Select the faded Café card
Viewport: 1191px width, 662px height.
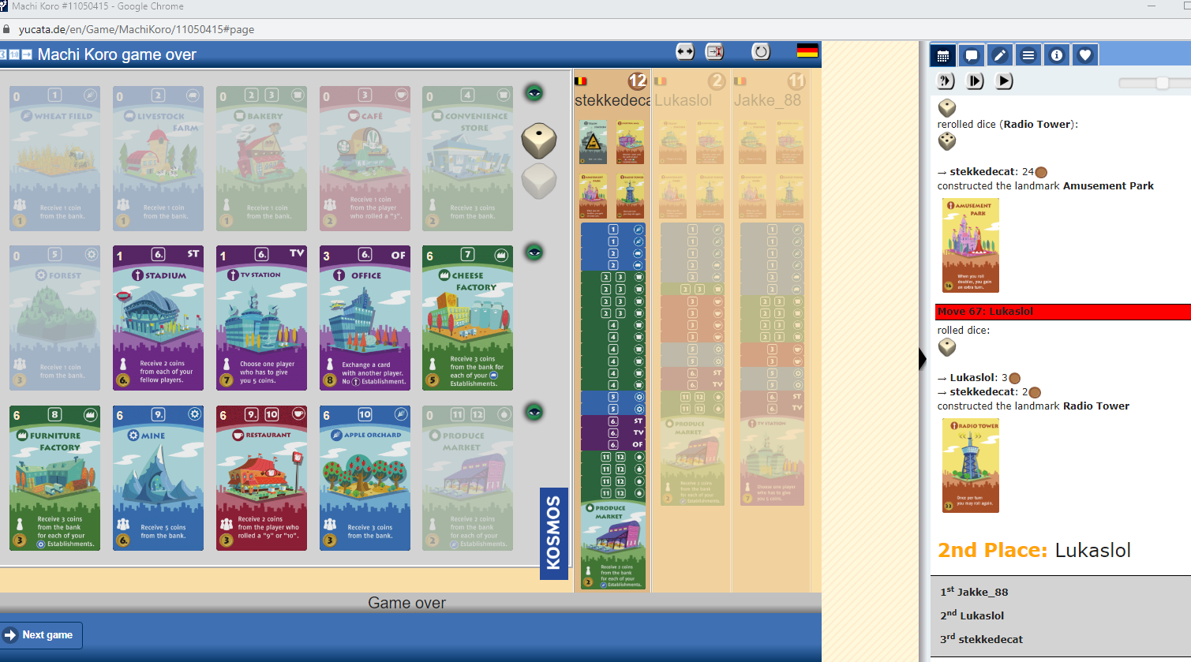(365, 159)
